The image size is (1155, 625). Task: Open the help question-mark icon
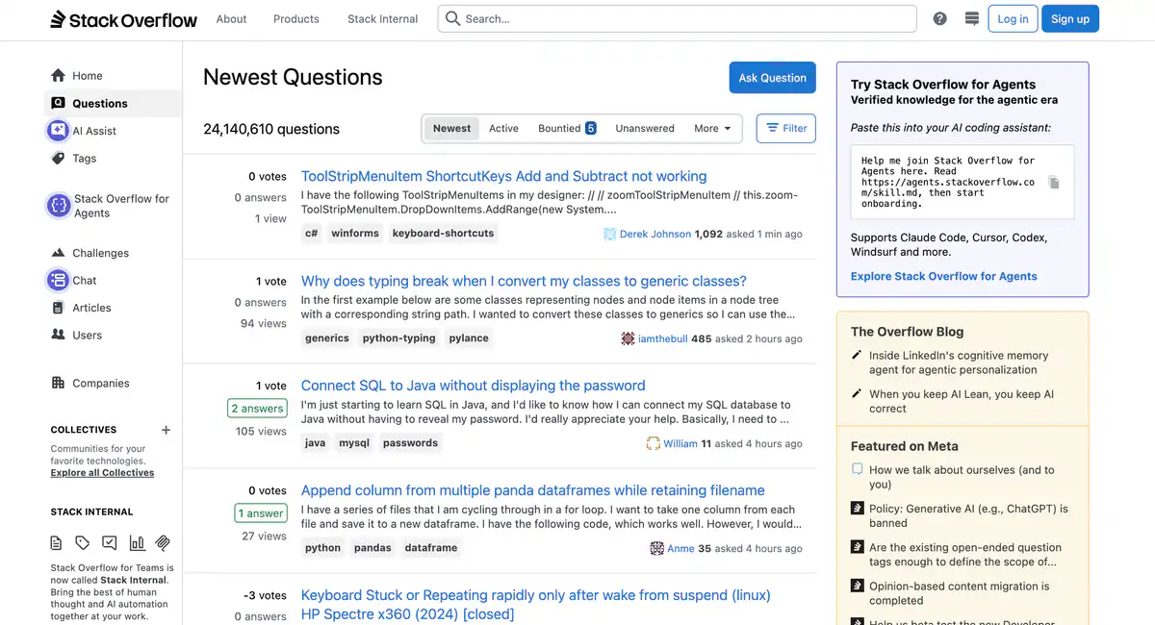[x=940, y=19]
